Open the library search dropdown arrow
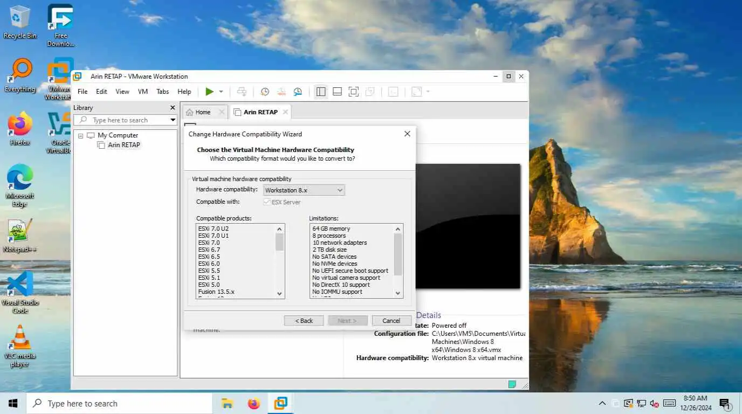The image size is (742, 414). tap(173, 120)
